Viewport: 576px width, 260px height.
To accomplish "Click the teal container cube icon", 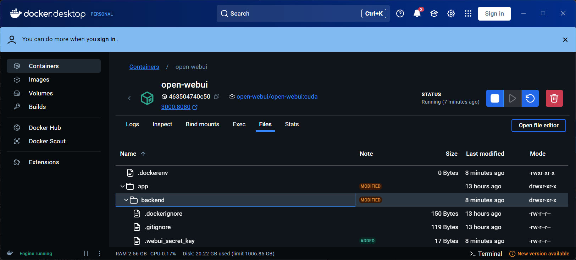I will [x=147, y=98].
